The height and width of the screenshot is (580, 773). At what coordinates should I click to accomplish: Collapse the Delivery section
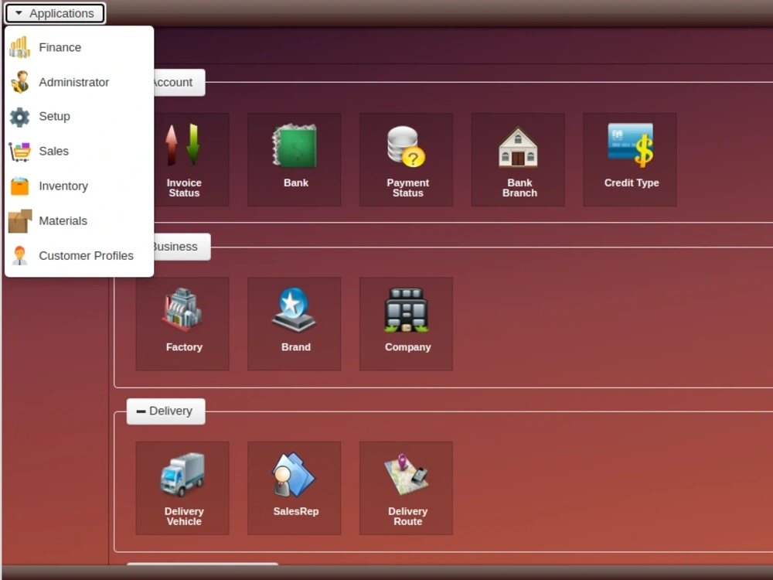pos(165,411)
